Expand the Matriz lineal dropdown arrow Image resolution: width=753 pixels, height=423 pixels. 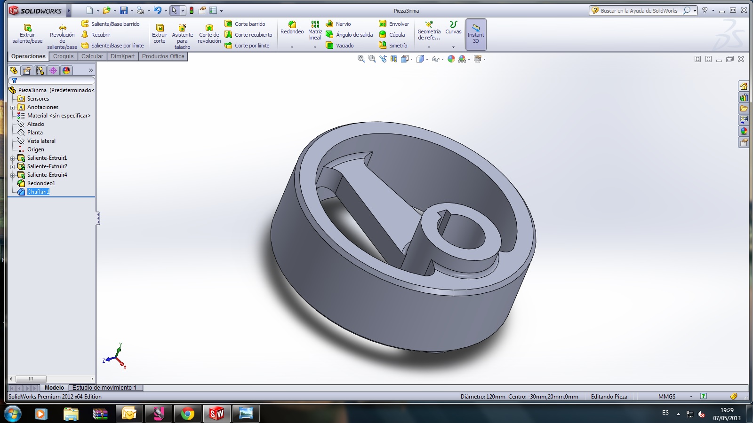pyautogui.click(x=315, y=47)
